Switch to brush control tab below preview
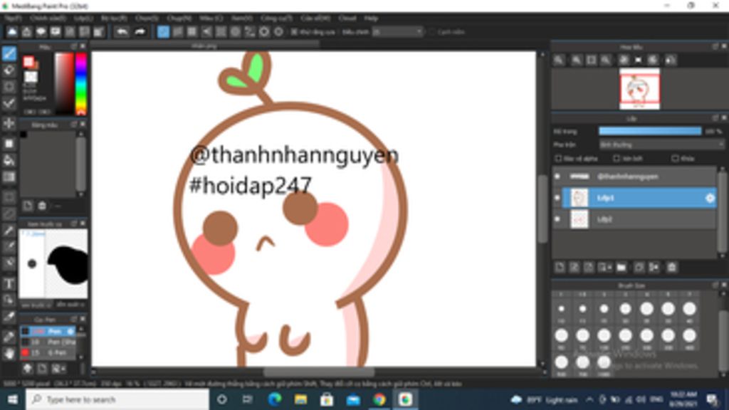This screenshot has width=729, height=410. pyautogui.click(x=70, y=305)
